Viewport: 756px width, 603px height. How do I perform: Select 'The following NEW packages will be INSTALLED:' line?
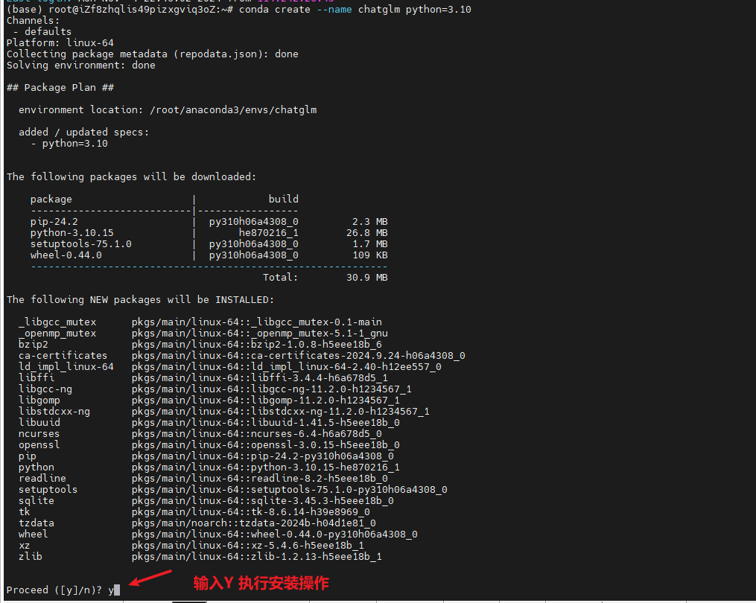[x=140, y=300]
